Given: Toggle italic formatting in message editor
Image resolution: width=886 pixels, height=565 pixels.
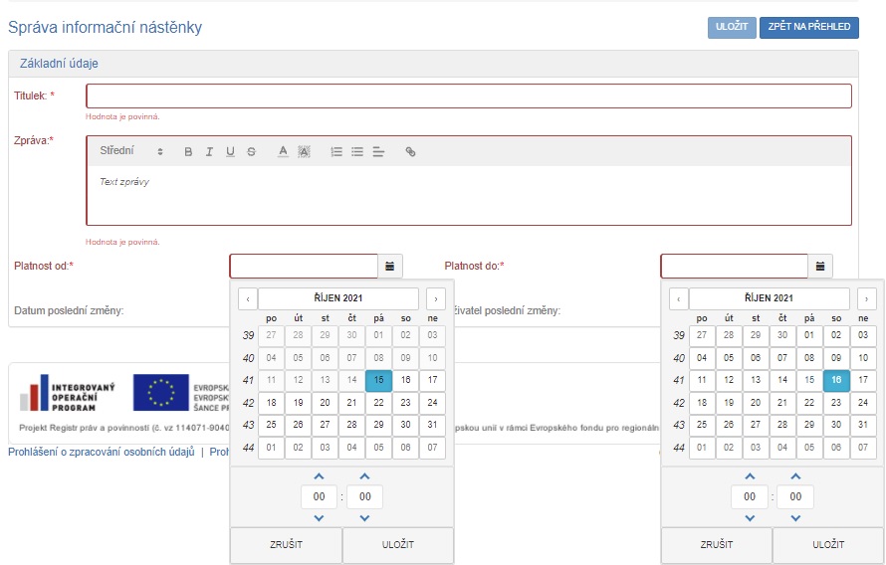Looking at the screenshot, I should point(209,152).
